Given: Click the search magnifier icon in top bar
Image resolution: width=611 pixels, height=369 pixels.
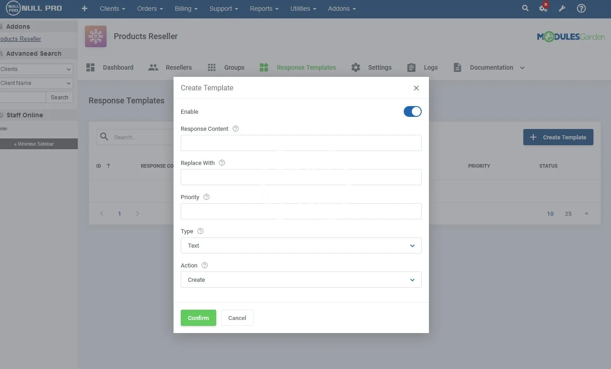Looking at the screenshot, I should click(525, 8).
